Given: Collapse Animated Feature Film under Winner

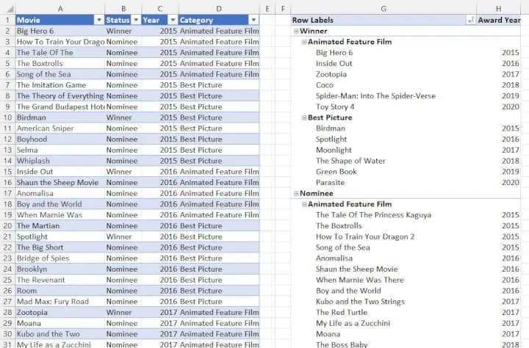Looking at the screenshot, I should click(x=304, y=43).
